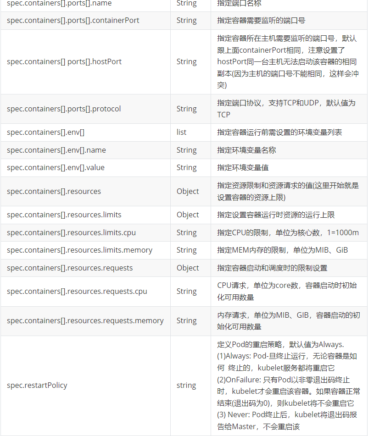
Task: Click the hostPort description paragraph
Action: click(x=288, y=62)
